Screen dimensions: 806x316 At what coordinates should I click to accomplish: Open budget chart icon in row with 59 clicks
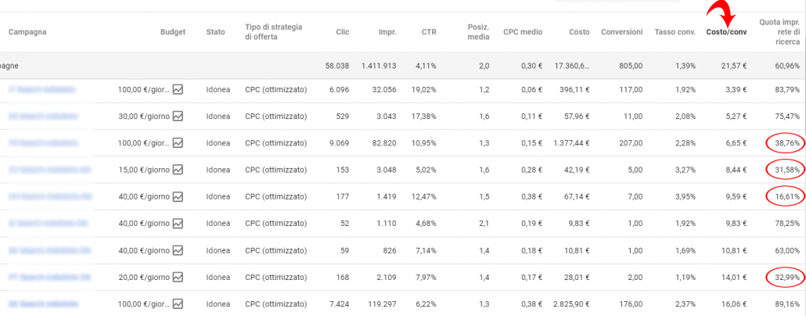(178, 250)
